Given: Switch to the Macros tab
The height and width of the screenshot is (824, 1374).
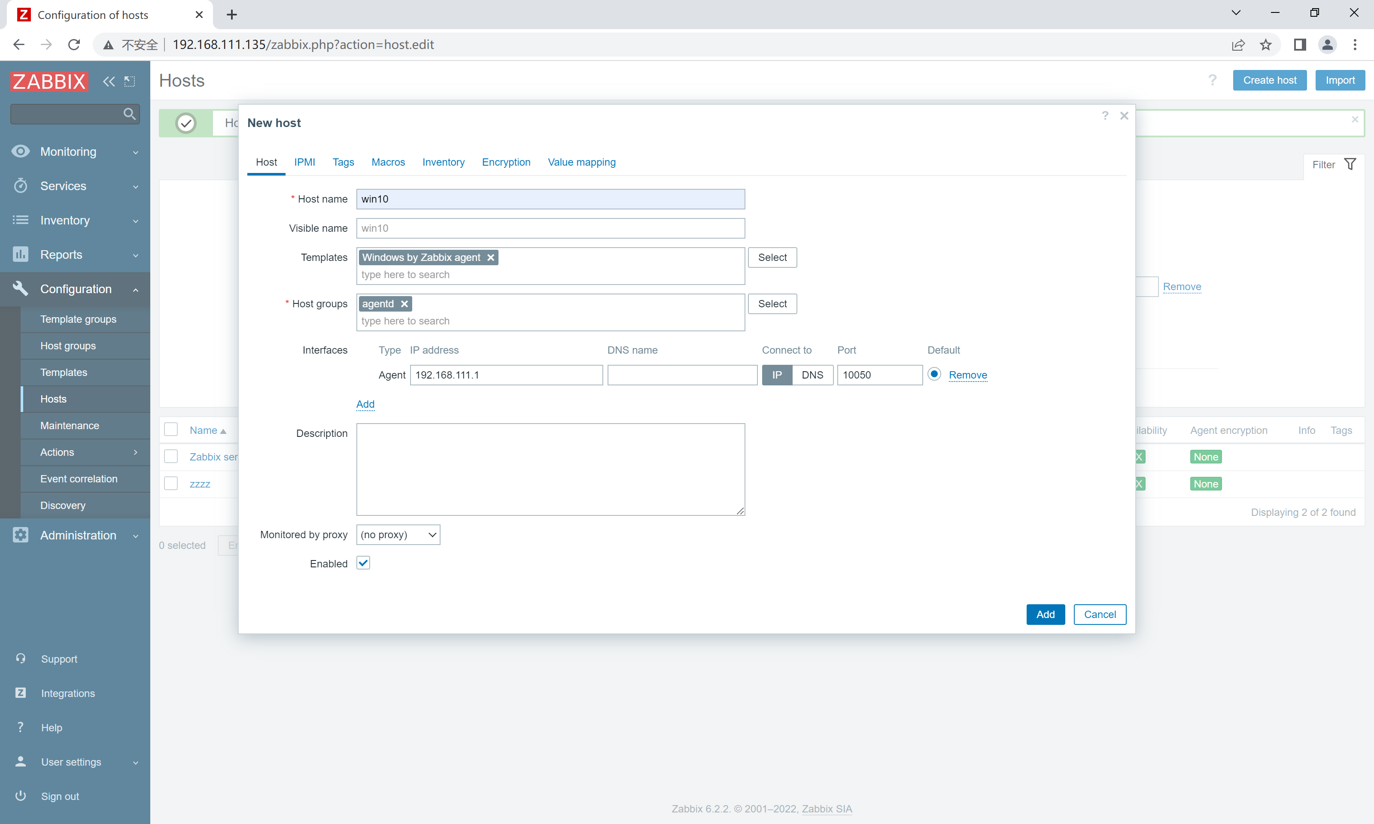Looking at the screenshot, I should pos(388,162).
